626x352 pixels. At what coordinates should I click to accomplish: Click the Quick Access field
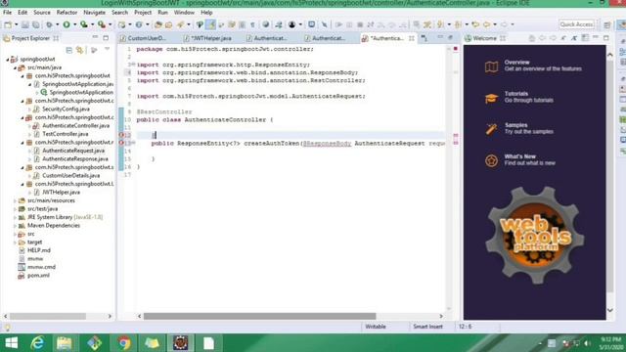576,24
